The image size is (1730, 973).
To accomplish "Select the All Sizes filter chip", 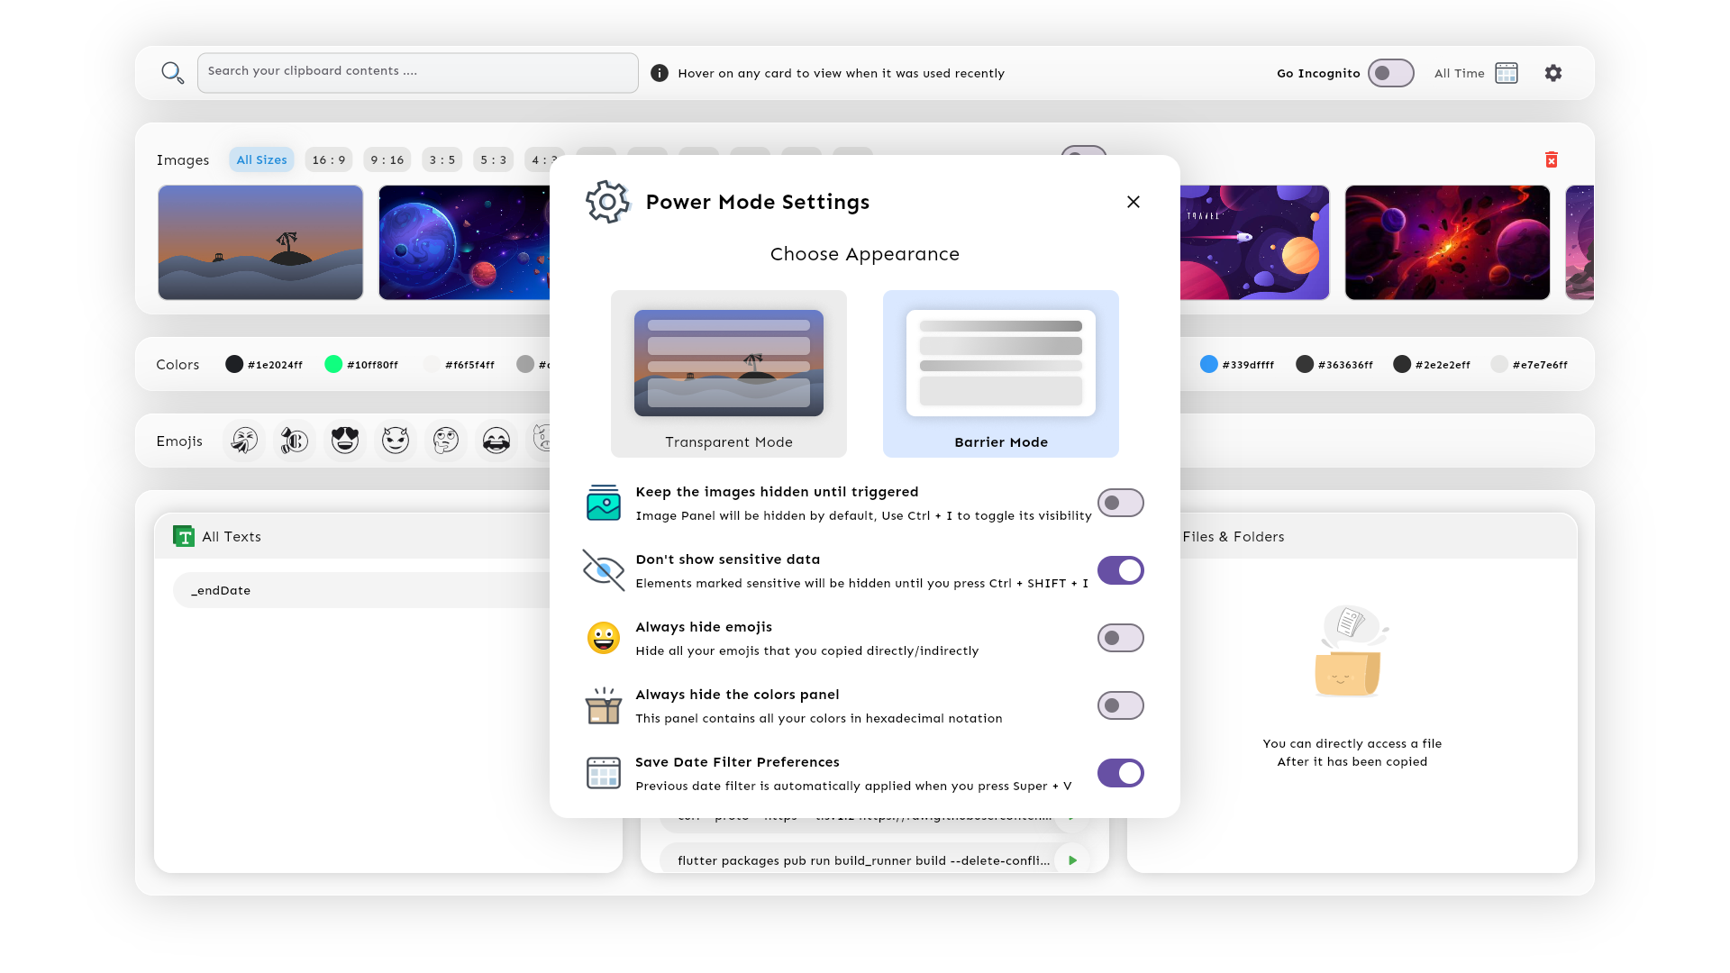I will [261, 159].
